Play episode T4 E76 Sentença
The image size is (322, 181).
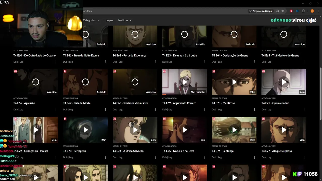pyautogui.click(x=234, y=130)
